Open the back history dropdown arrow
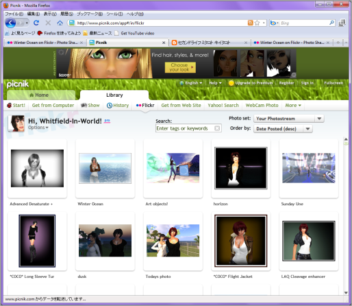Image resolution: width=352 pixels, height=306 pixels. point(27,23)
